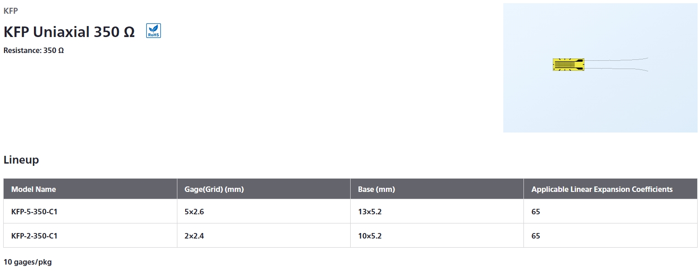The width and height of the screenshot is (699, 276).
Task: Click the yellow gage grid in photo
Action: (x=568, y=64)
